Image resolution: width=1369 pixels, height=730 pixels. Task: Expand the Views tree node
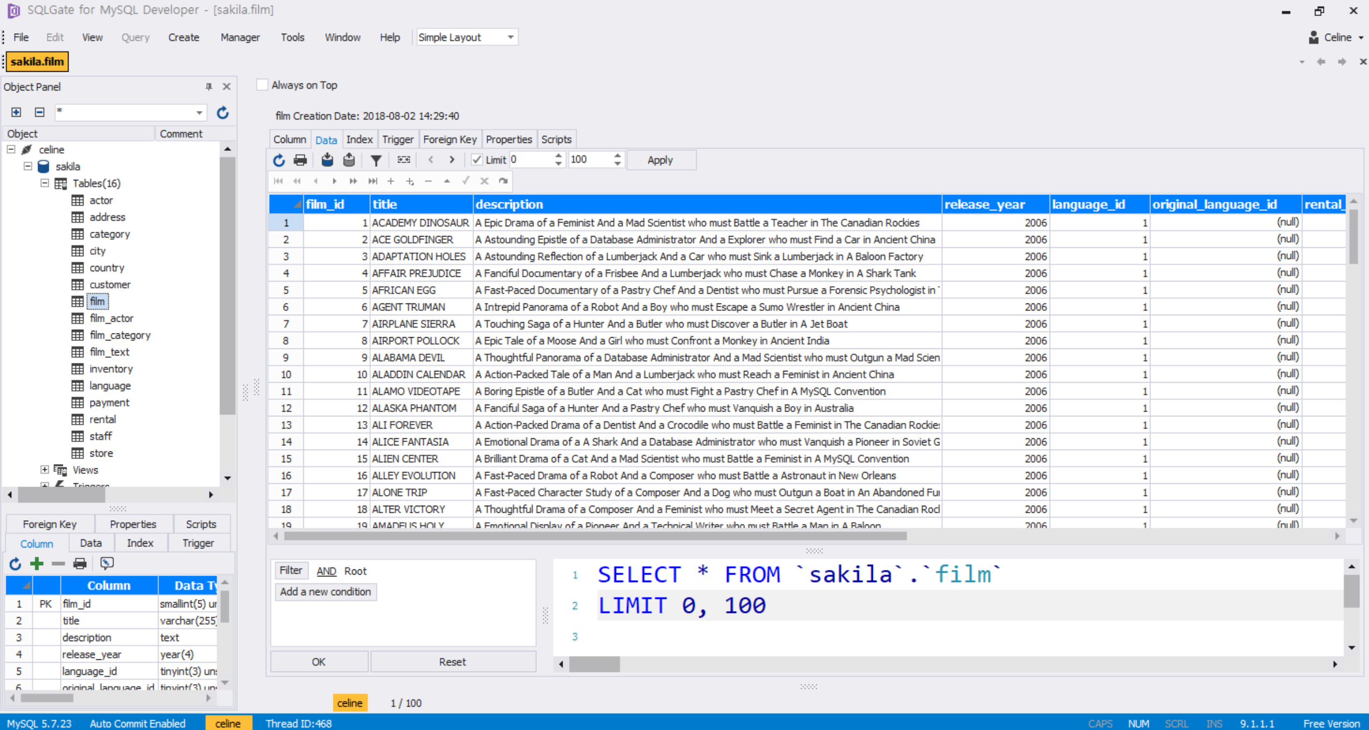44,469
